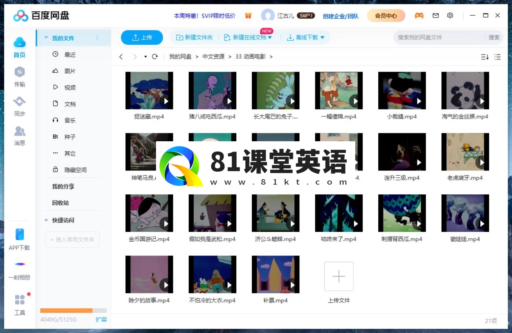The image size is (512, 333).
Task: Click the storage usage progress bar
Action: coord(73,311)
